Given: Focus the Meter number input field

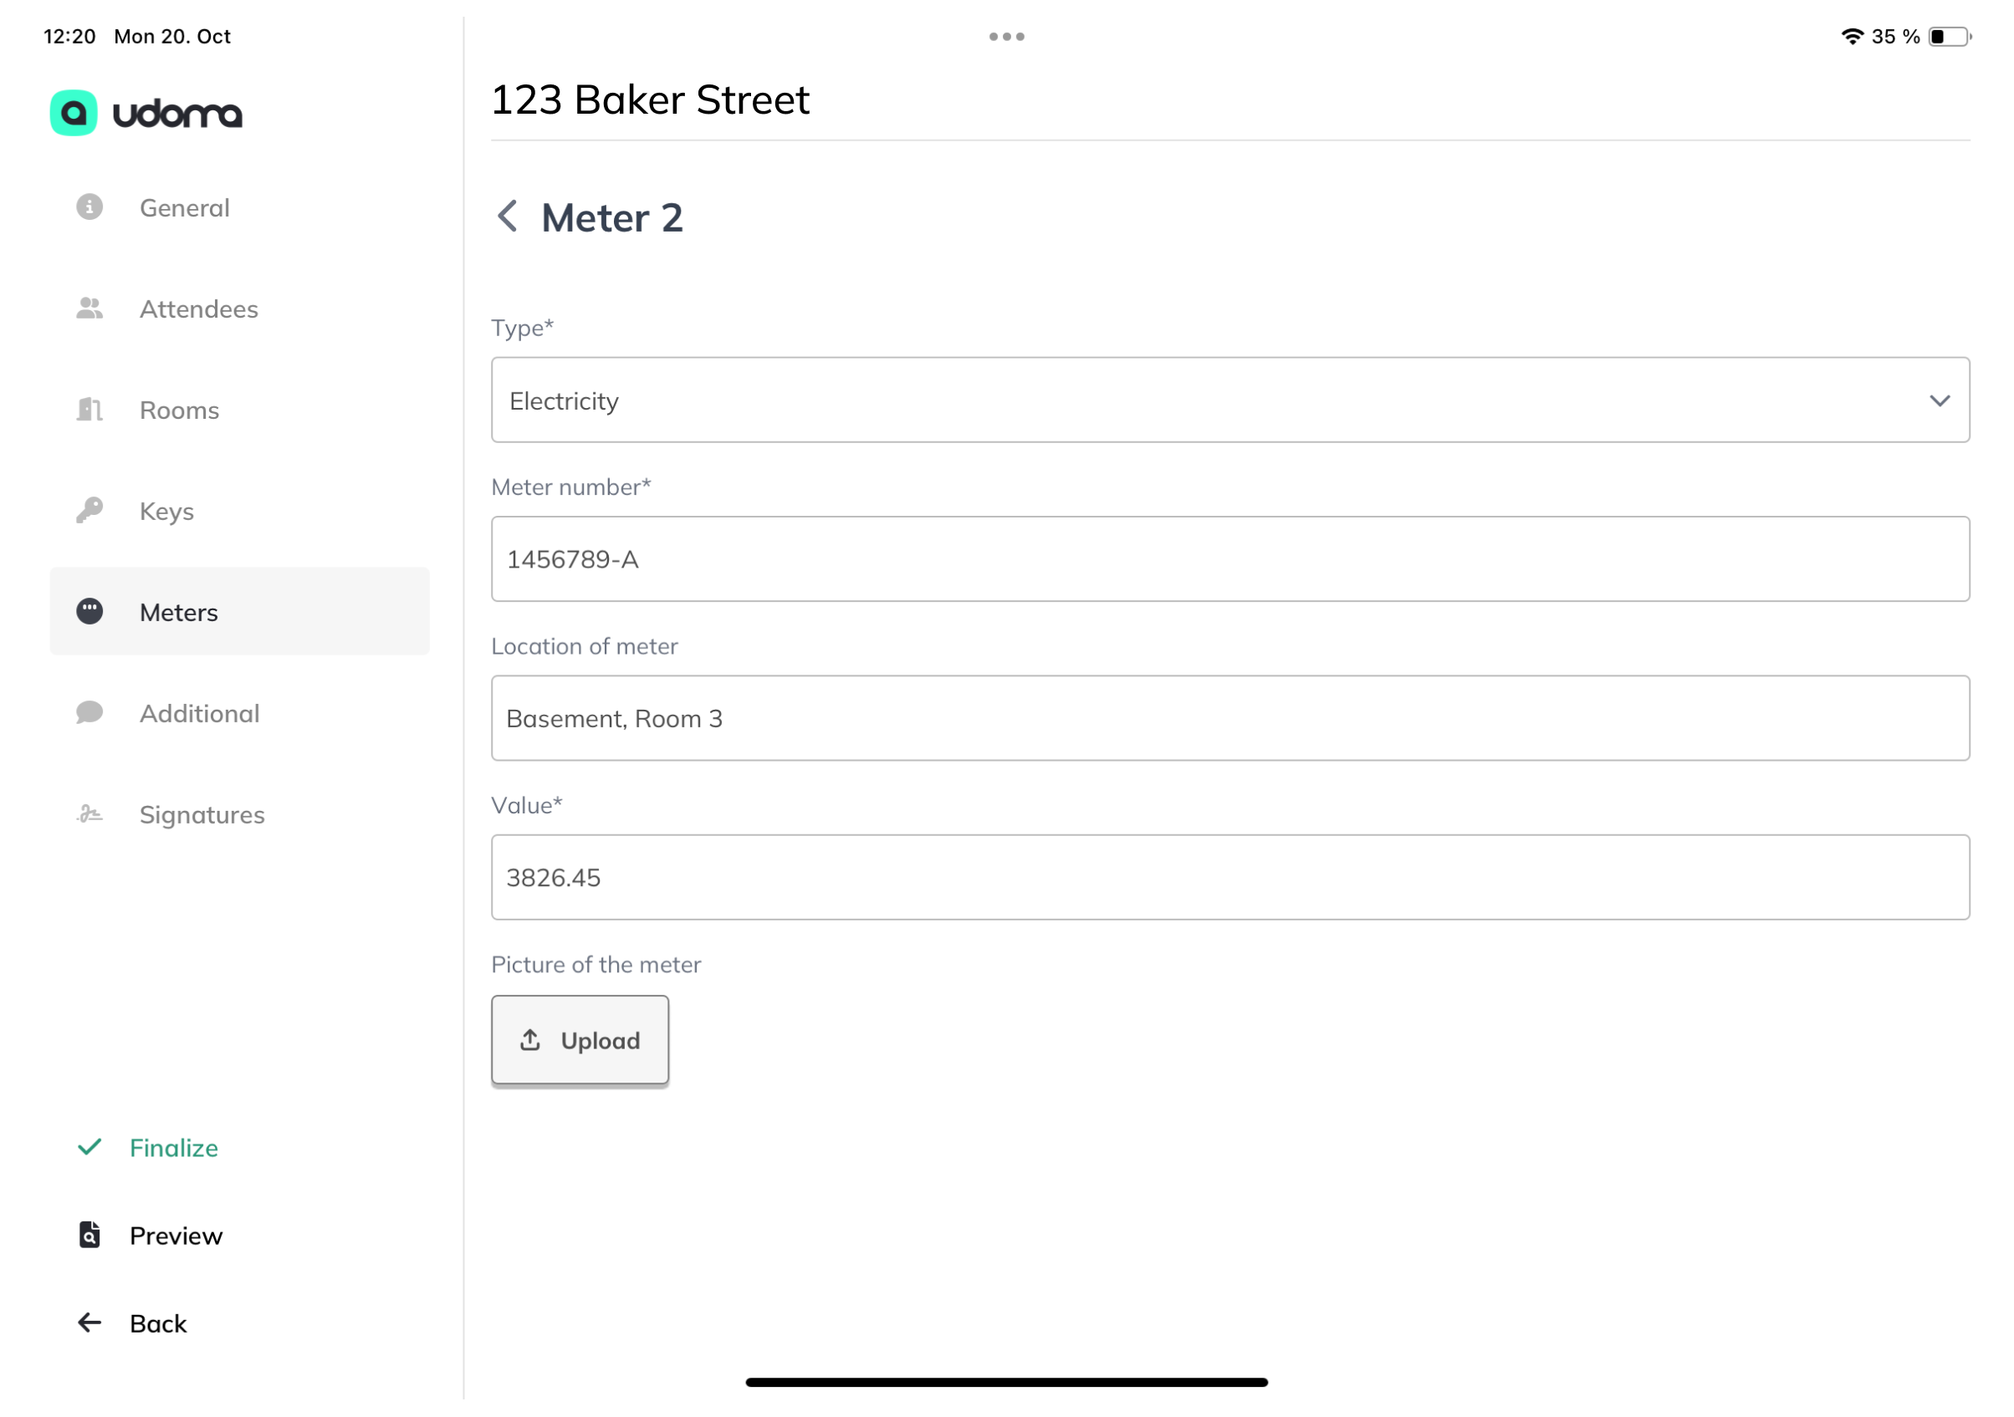Looking at the screenshot, I should [1229, 558].
